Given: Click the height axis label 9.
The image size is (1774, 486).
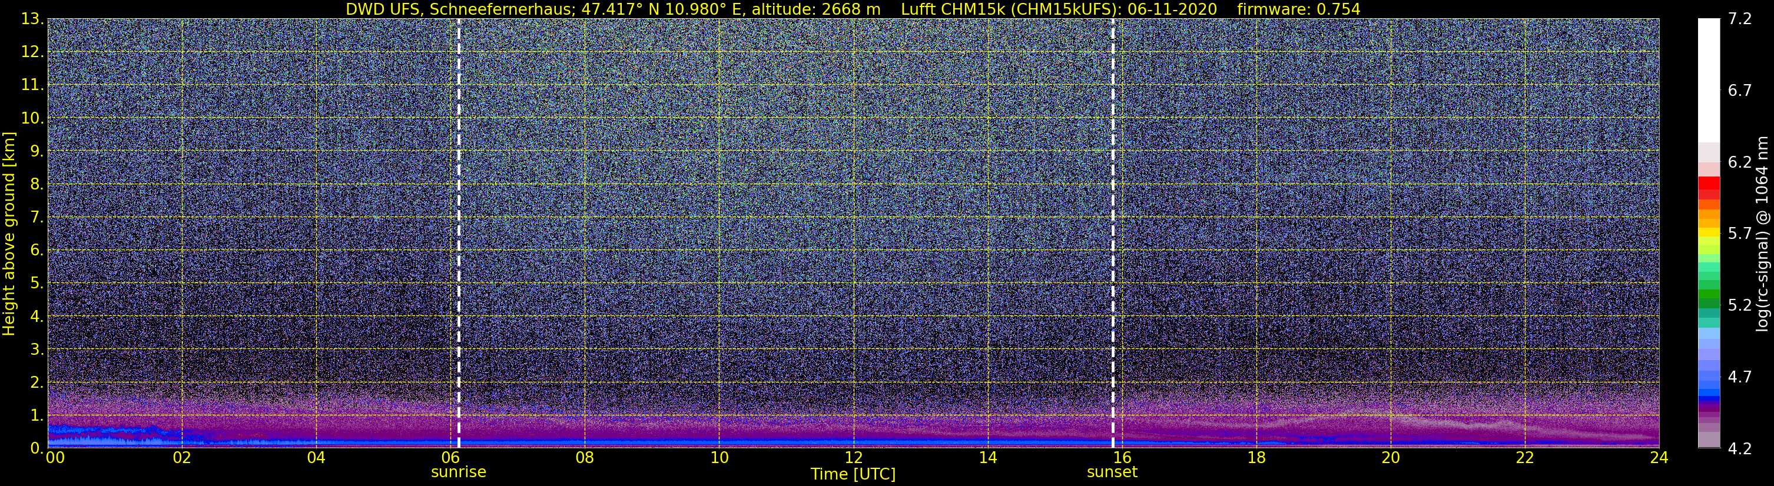Looking at the screenshot, I should 37,151.
